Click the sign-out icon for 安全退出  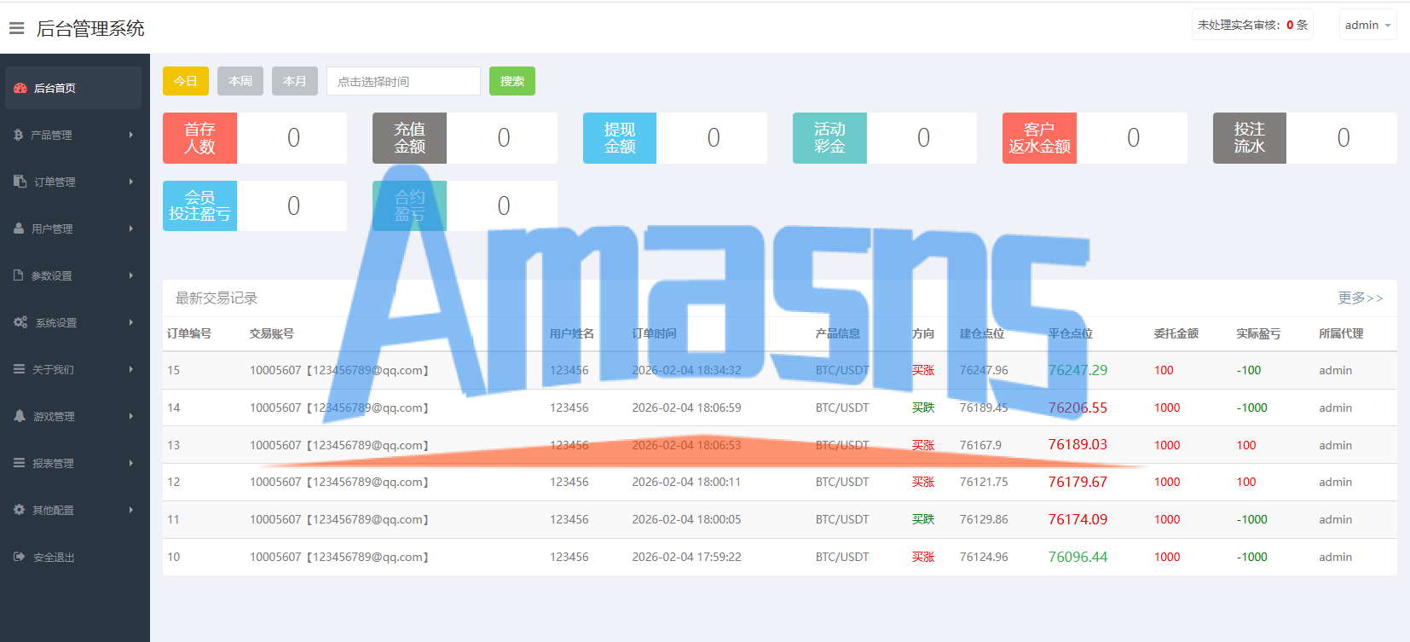coord(20,557)
